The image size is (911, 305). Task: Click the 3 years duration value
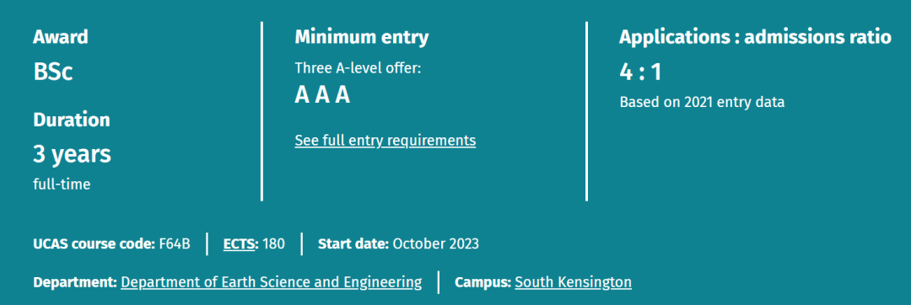(72, 154)
